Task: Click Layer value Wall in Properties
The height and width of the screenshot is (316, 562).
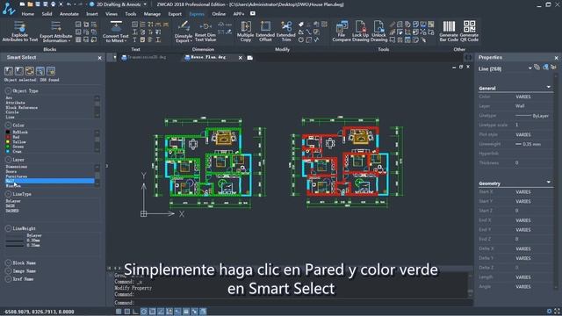Action: tap(520, 106)
